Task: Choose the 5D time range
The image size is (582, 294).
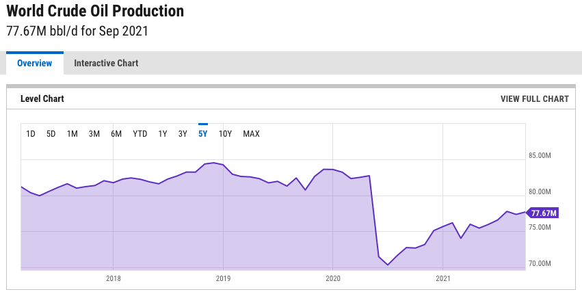Action: 51,134
